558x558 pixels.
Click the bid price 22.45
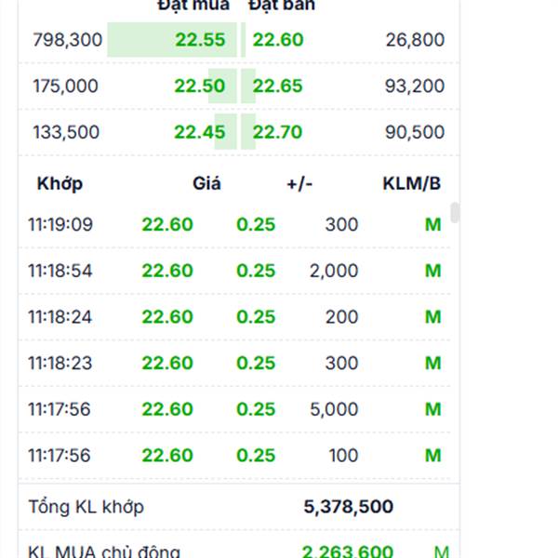[200, 132]
